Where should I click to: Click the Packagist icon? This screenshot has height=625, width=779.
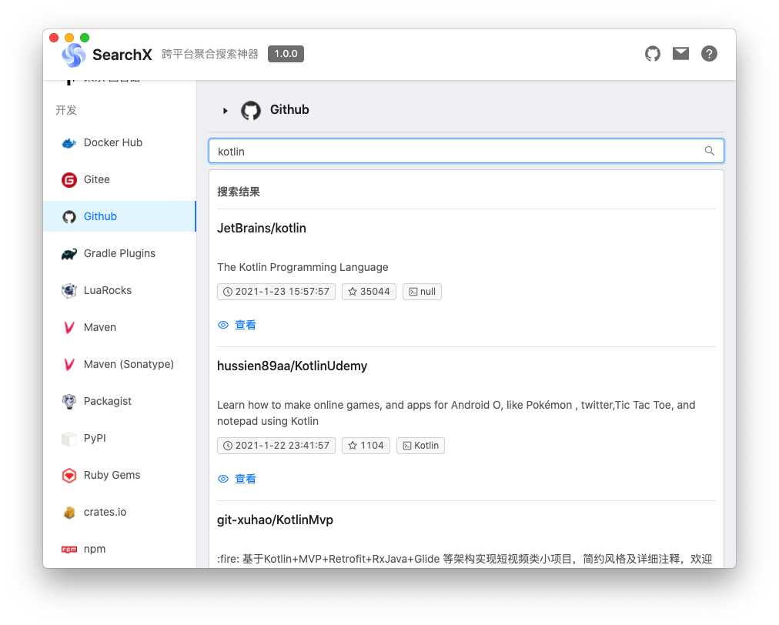pos(69,402)
